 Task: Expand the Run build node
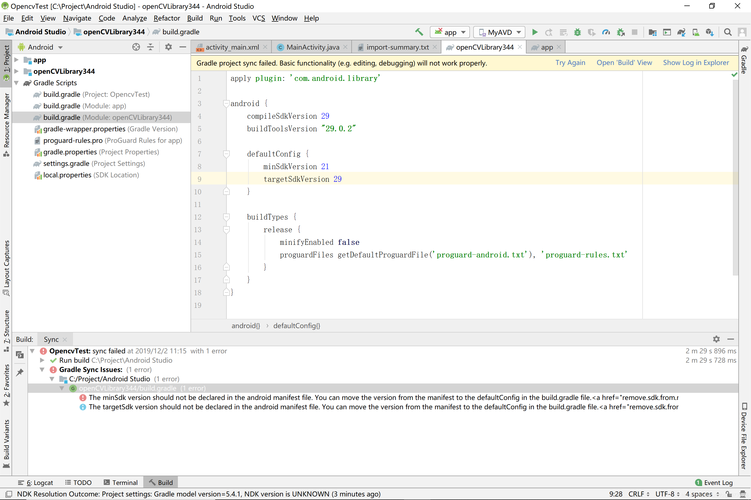[42, 360]
